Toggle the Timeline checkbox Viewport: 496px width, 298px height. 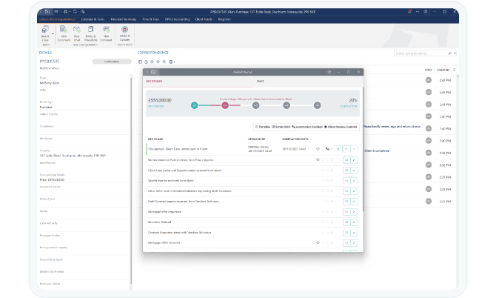(x=256, y=127)
